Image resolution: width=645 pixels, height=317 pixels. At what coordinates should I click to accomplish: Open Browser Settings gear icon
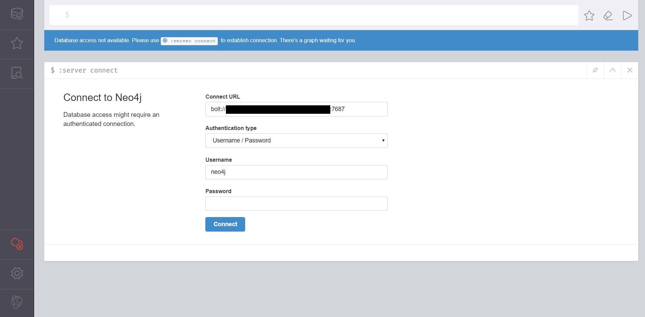point(17,273)
